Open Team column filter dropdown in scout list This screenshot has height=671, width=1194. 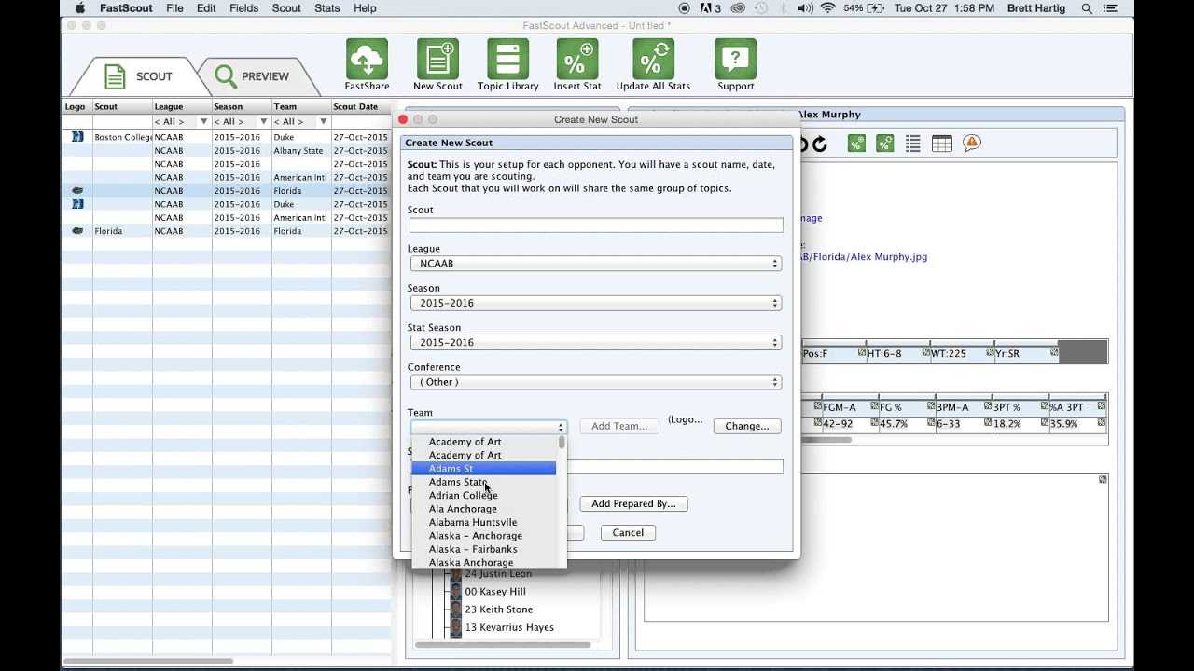(x=324, y=121)
